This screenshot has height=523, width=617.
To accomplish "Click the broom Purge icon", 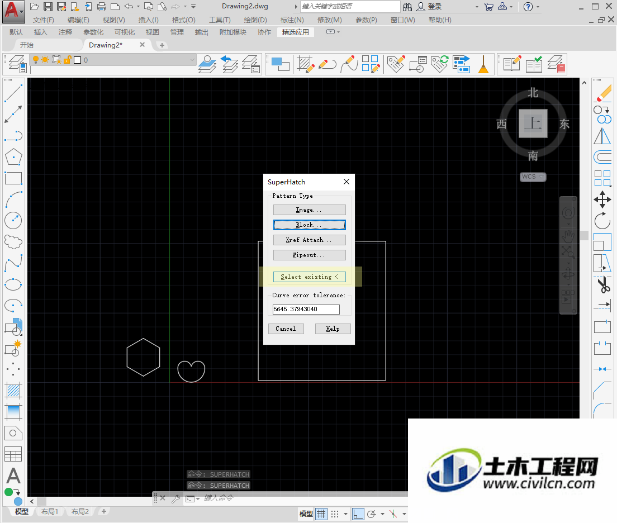I will (483, 64).
